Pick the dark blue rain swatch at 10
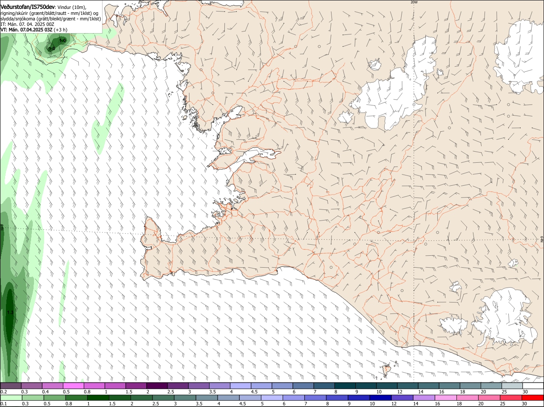 pos(380,398)
